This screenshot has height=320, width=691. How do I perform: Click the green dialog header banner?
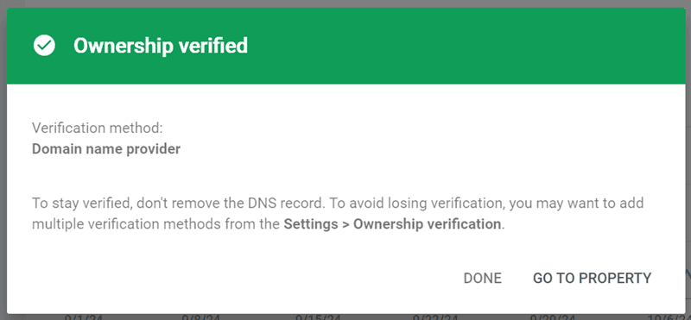point(346,46)
